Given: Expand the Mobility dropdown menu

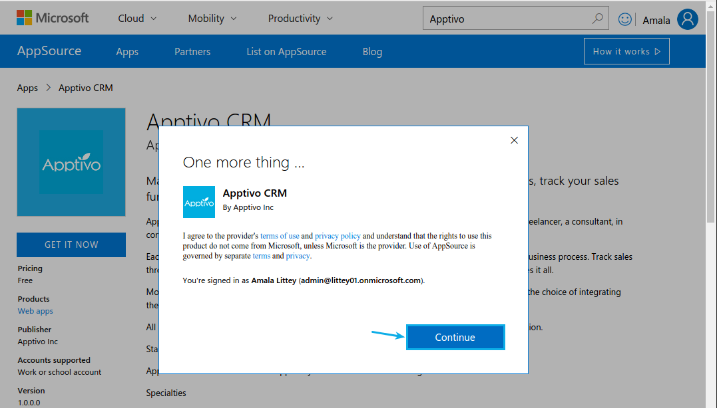Looking at the screenshot, I should pyautogui.click(x=212, y=18).
